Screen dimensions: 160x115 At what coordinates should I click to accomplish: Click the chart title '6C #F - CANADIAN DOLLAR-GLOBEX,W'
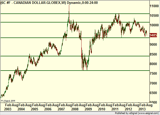pyautogui.click(x=33, y=3)
